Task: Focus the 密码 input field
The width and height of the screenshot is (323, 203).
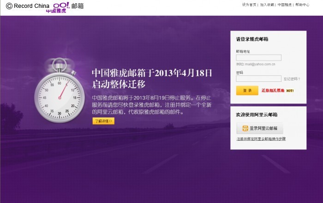Action: 258,79
